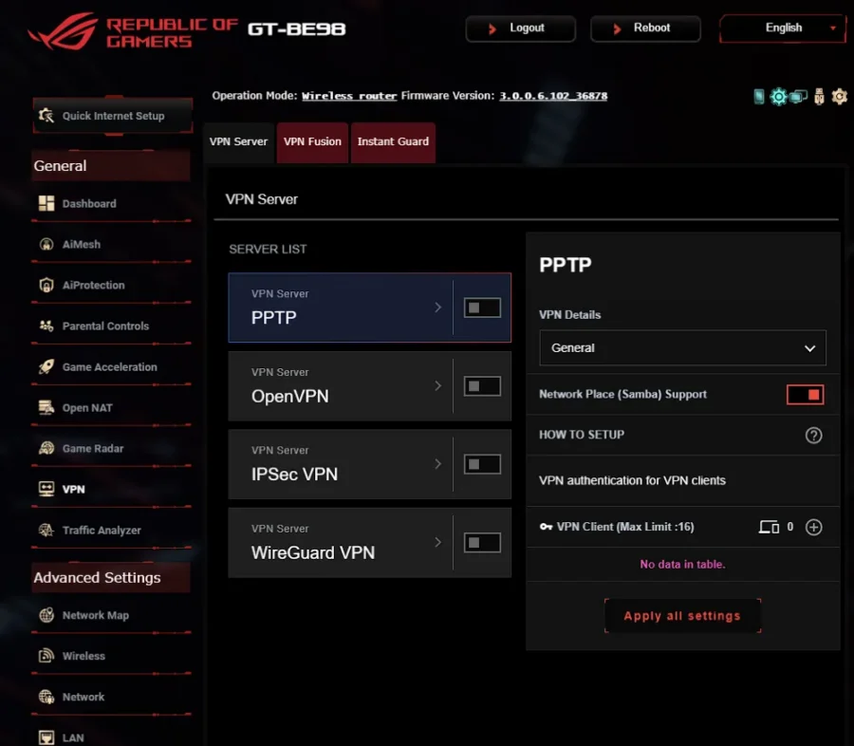This screenshot has width=854, height=746.
Task: Click the Game Radar icon
Action: 46,449
